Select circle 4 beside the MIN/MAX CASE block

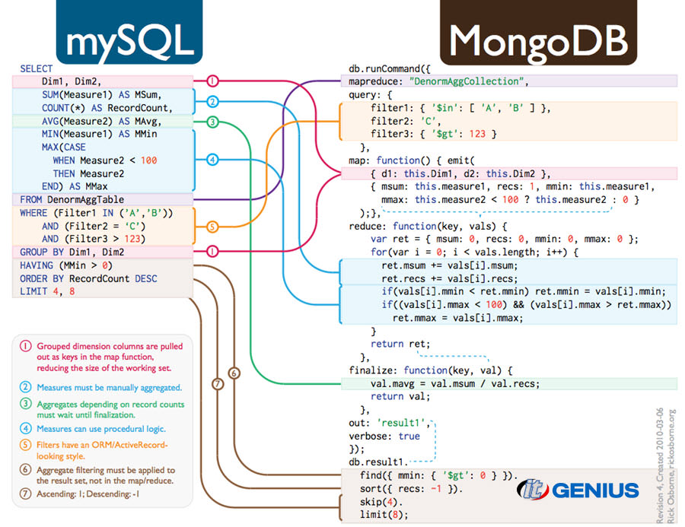pos(212,160)
